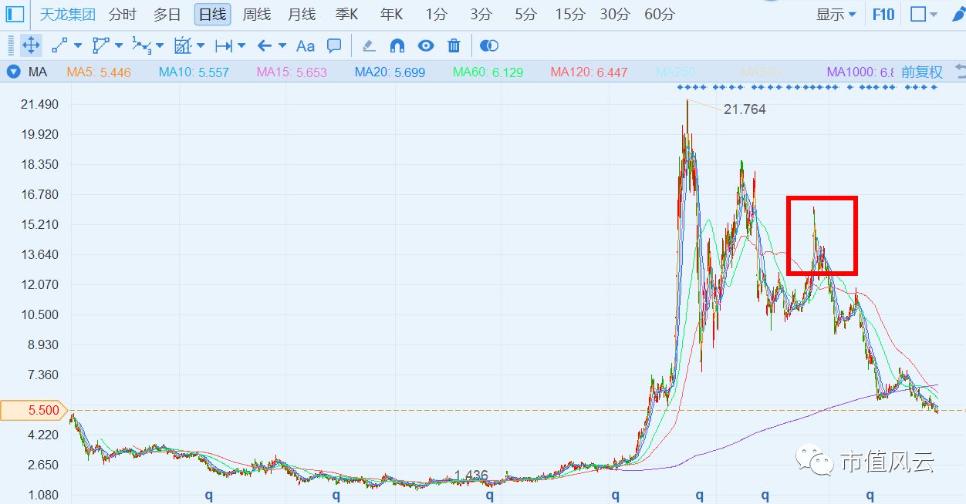Select the polygon shape drawing tool
The height and width of the screenshot is (504, 966).
point(101,45)
